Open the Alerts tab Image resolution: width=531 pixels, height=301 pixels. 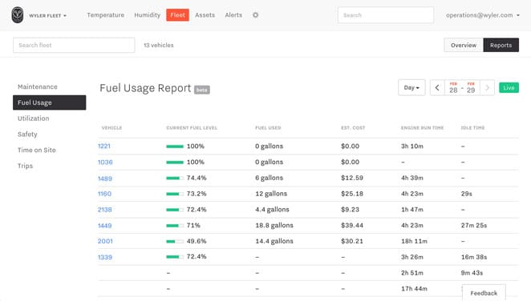click(x=233, y=15)
